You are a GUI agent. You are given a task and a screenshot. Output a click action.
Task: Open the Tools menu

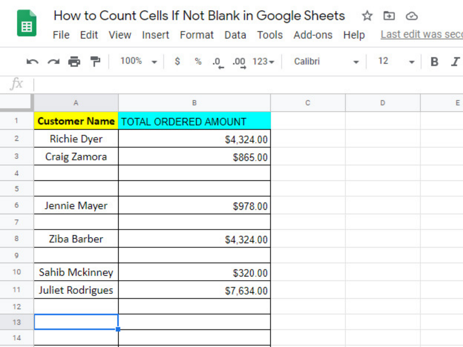pos(270,35)
